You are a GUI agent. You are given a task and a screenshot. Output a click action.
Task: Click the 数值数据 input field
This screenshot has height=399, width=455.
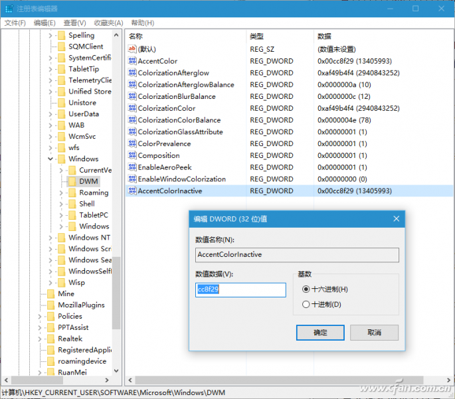[x=240, y=289]
